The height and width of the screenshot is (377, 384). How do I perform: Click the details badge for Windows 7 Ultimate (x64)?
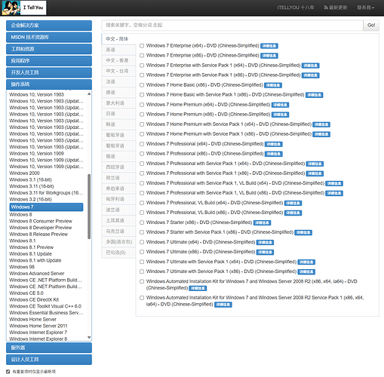click(265, 243)
